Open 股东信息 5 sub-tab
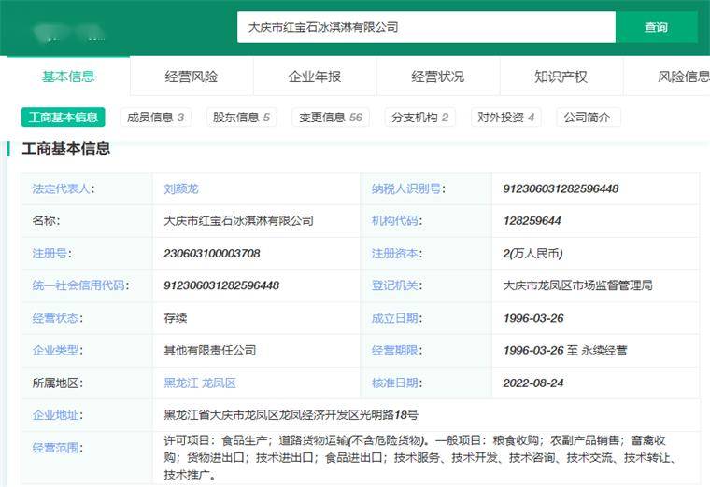The width and height of the screenshot is (710, 487). coord(241,118)
